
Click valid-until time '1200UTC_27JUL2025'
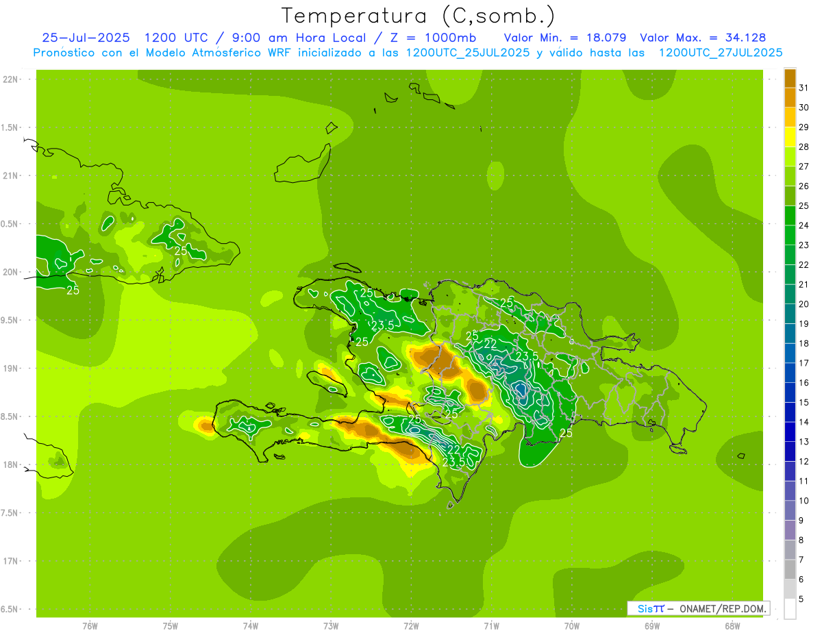[x=721, y=53]
